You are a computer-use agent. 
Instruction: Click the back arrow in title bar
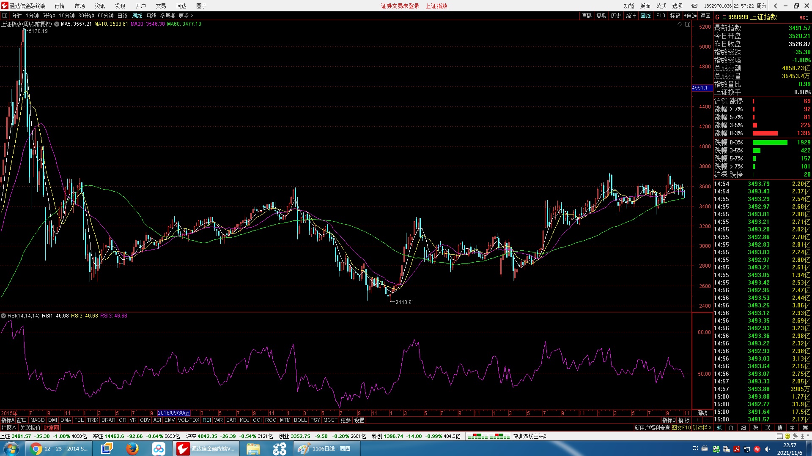775,6
